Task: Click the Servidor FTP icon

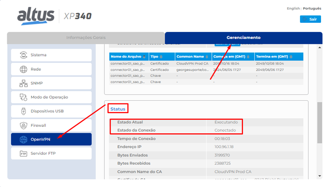Action: (x=23, y=154)
